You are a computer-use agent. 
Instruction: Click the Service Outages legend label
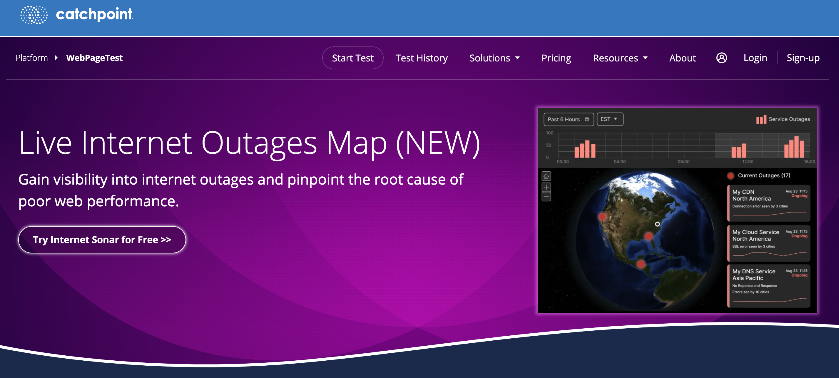click(789, 119)
